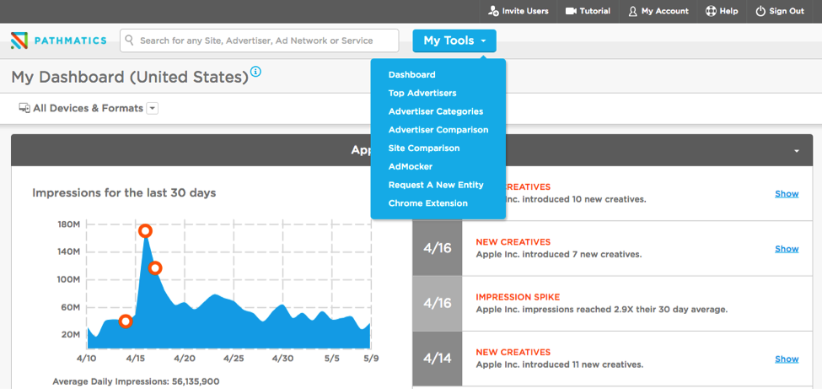Open Advertiser Comparison menu item

[x=438, y=130]
